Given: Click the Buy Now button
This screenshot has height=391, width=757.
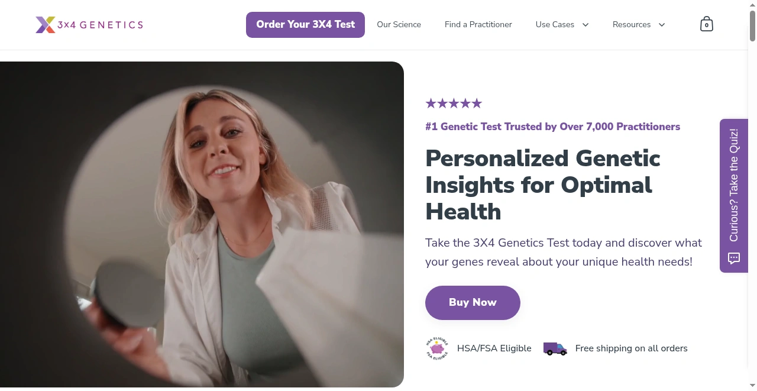Looking at the screenshot, I should point(473,302).
